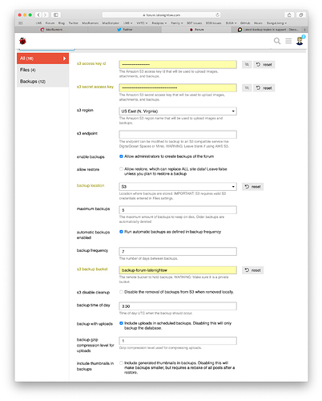
Task: Uncheck the enable backups checkbox
Action: click(121, 156)
